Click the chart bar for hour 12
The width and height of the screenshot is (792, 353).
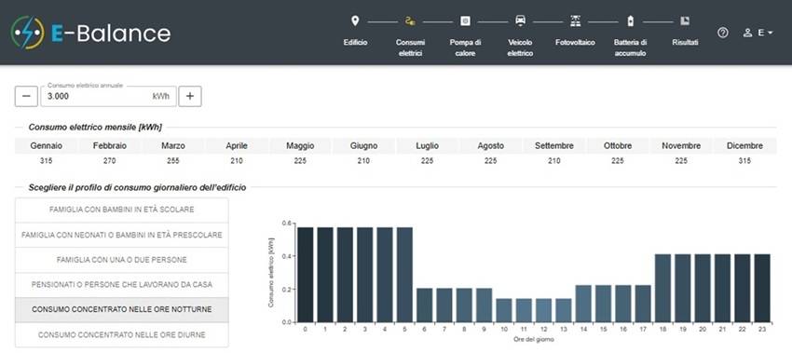click(544, 310)
